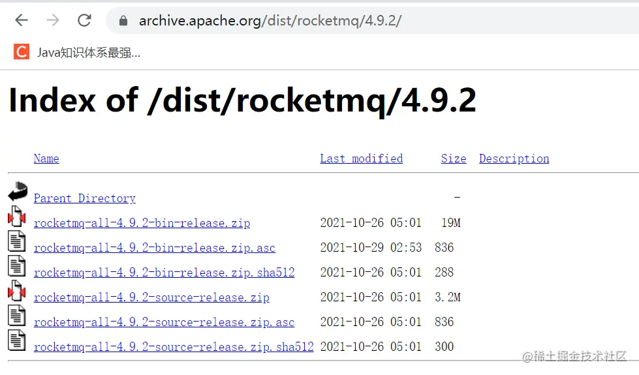
Task: Click the archive icon beside source-release.zip
Action: 17,291
